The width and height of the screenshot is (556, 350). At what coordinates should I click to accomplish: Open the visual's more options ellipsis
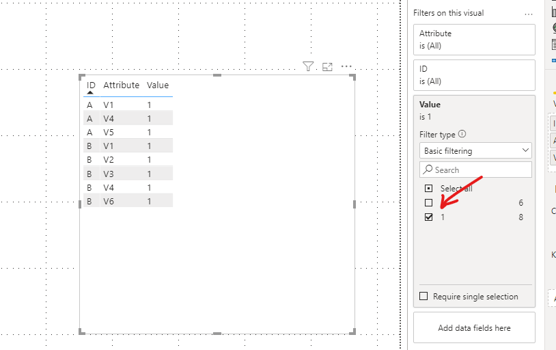pos(346,66)
